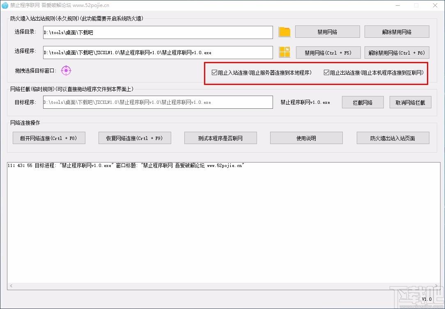Image resolution: width=445 pixels, height=309 pixels.
Task: Click log scrollbar left arrow
Action: [x=11, y=286]
